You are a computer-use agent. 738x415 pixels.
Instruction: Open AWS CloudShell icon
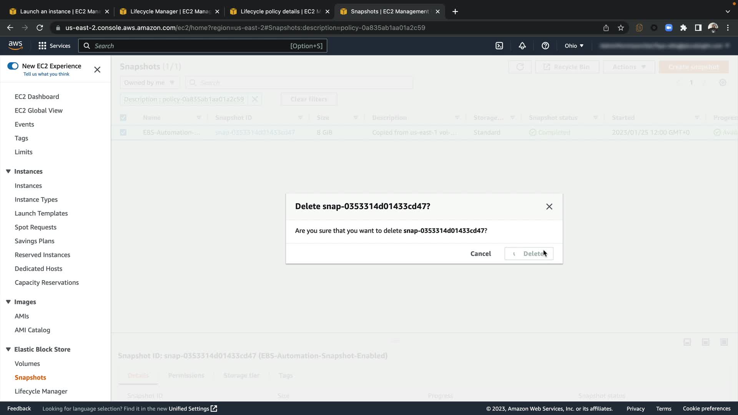499,46
